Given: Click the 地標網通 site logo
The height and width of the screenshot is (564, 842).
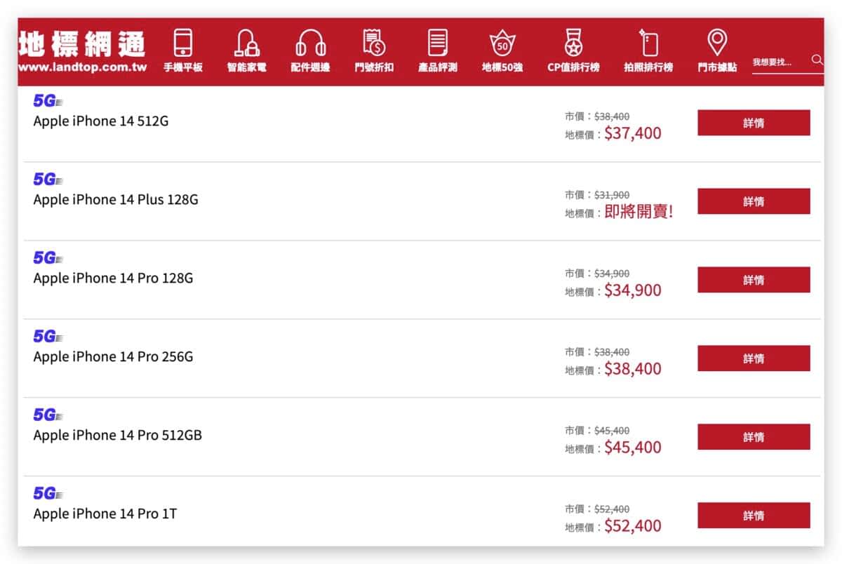Looking at the screenshot, I should (x=82, y=52).
